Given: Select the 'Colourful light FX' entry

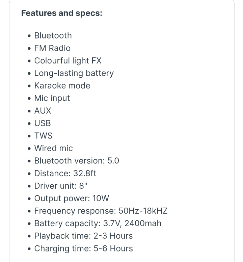Looking at the screenshot, I should [x=68, y=60].
